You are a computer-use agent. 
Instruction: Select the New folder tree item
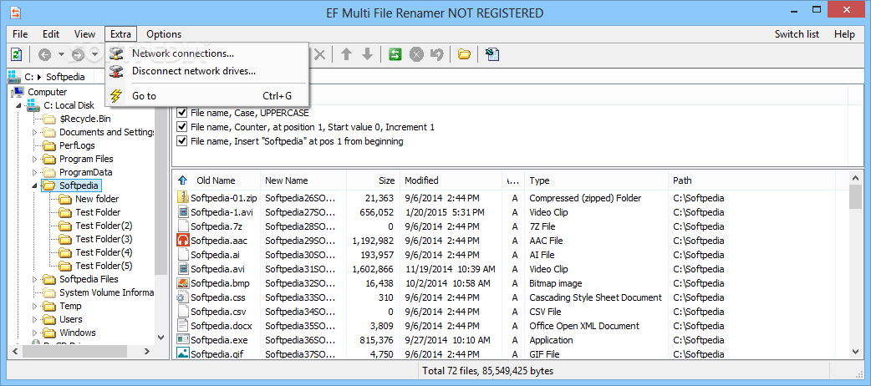(x=97, y=199)
